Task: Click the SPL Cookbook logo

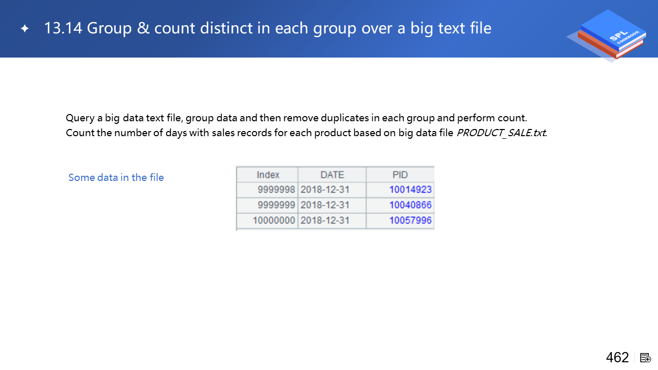Action: tap(607, 35)
